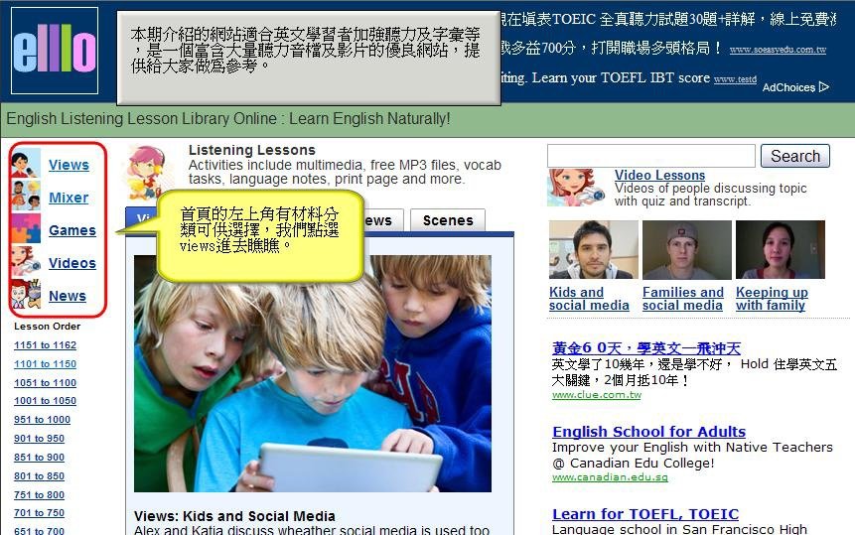Image resolution: width=855 pixels, height=535 pixels.
Task: Open the Views link in the sidebar
Action: pyautogui.click(x=69, y=165)
